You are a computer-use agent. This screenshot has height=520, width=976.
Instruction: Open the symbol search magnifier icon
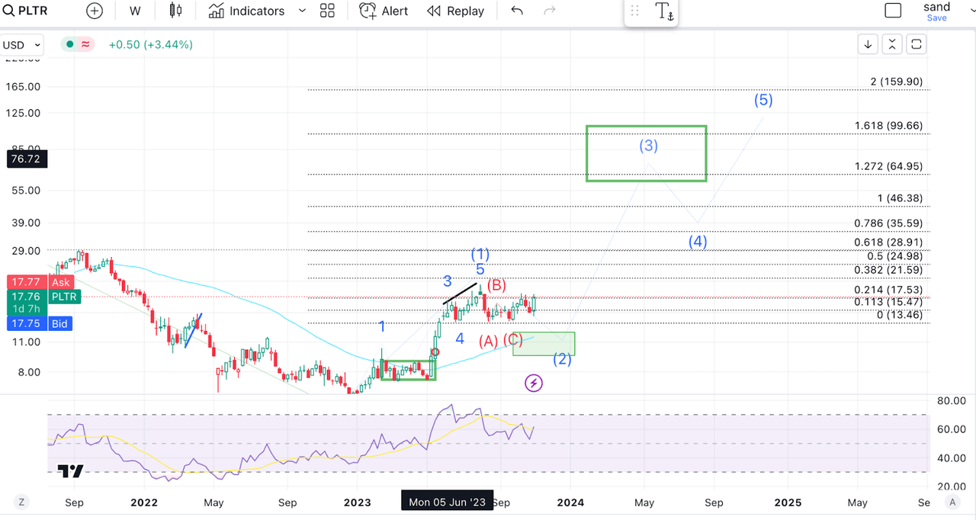[8, 11]
